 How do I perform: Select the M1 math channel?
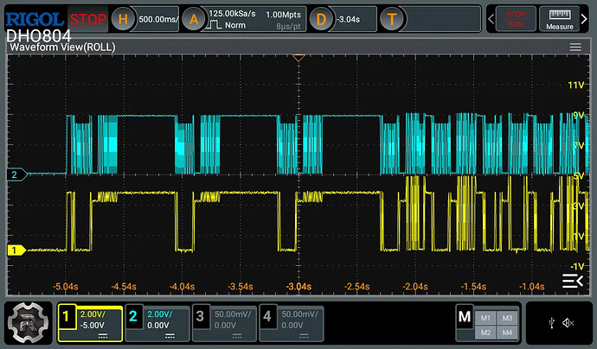[485, 318]
